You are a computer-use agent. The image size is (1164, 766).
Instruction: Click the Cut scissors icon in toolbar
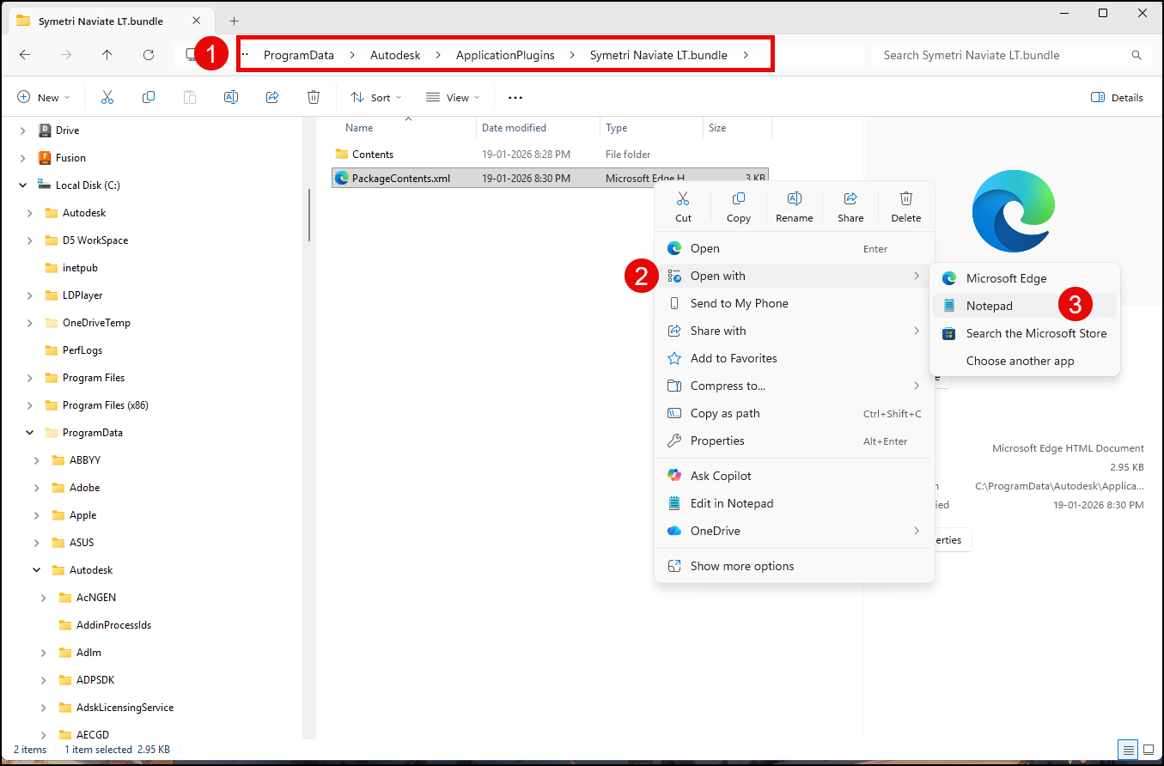coord(107,97)
